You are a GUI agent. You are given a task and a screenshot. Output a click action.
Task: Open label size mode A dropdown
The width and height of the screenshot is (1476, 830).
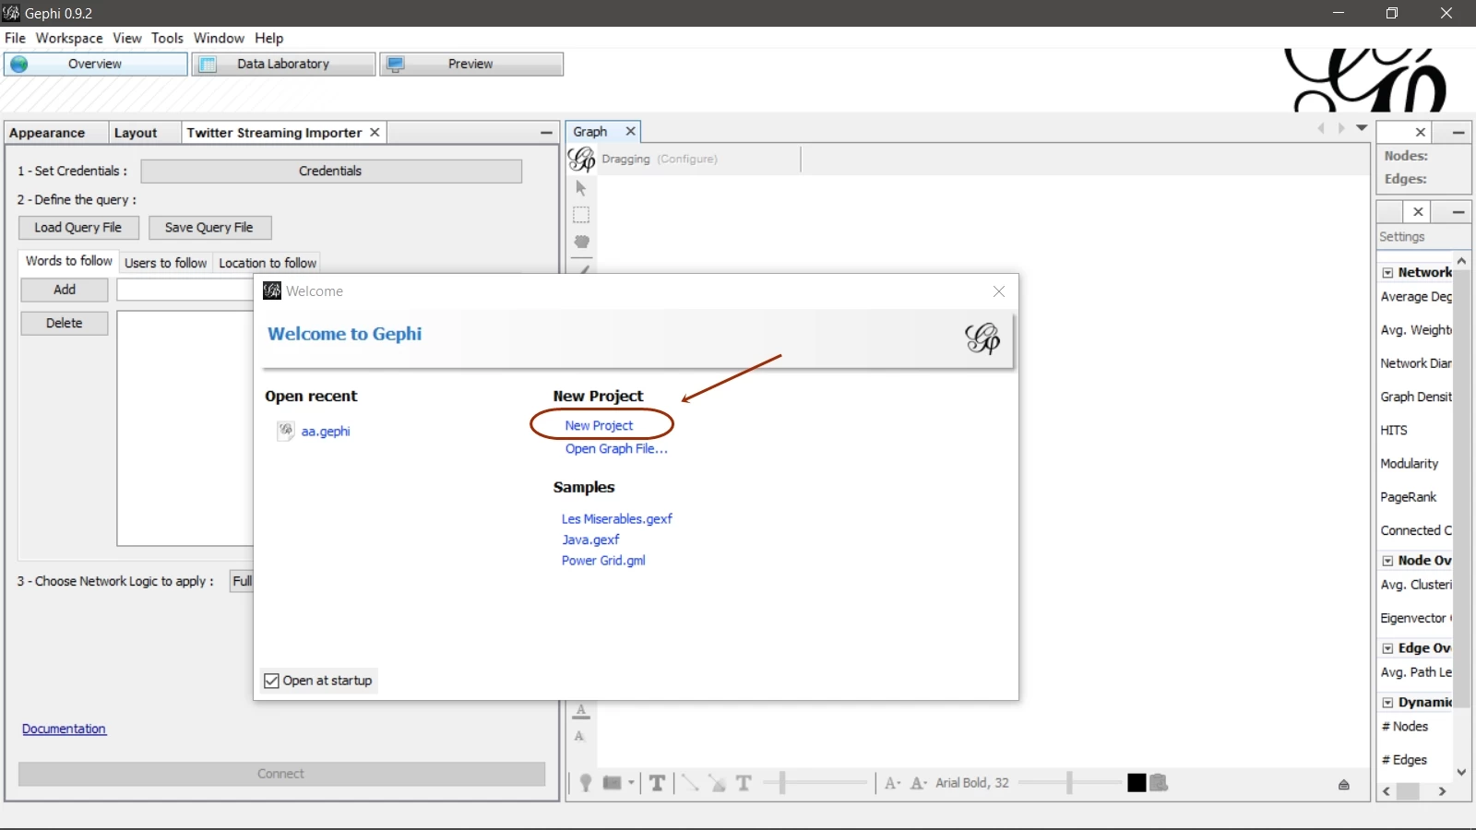tap(892, 783)
